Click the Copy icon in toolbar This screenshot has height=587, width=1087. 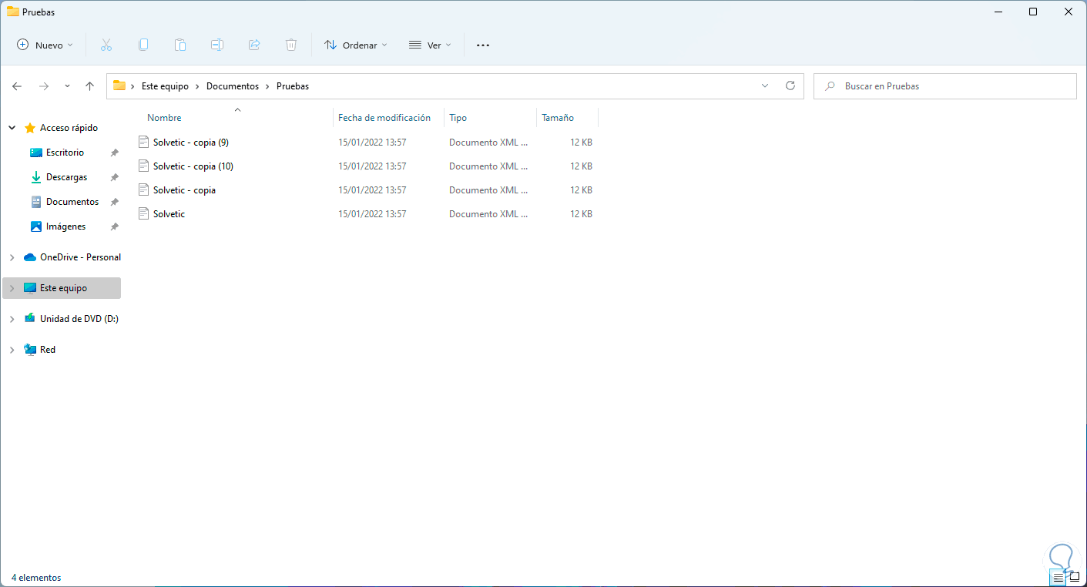tap(143, 45)
